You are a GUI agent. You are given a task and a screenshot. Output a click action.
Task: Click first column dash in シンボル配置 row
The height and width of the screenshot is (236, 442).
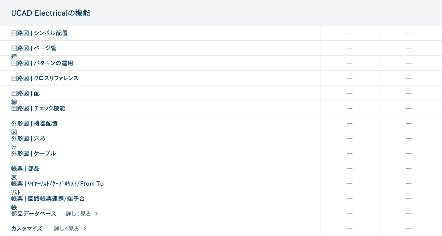point(350,33)
